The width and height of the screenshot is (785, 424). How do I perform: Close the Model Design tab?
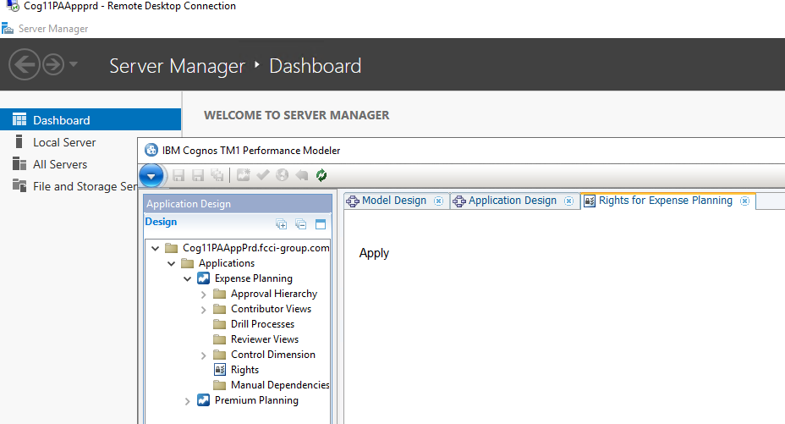coord(438,201)
